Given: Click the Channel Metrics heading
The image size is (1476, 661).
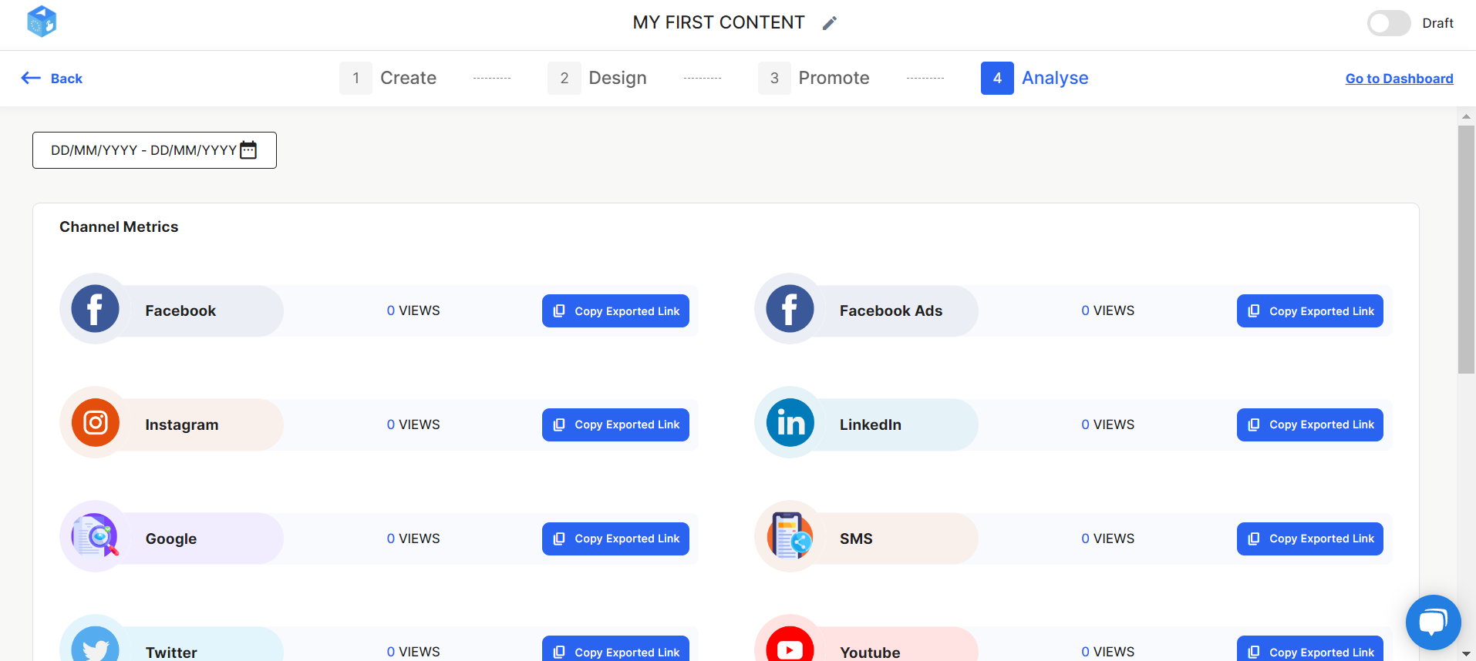Looking at the screenshot, I should (119, 226).
